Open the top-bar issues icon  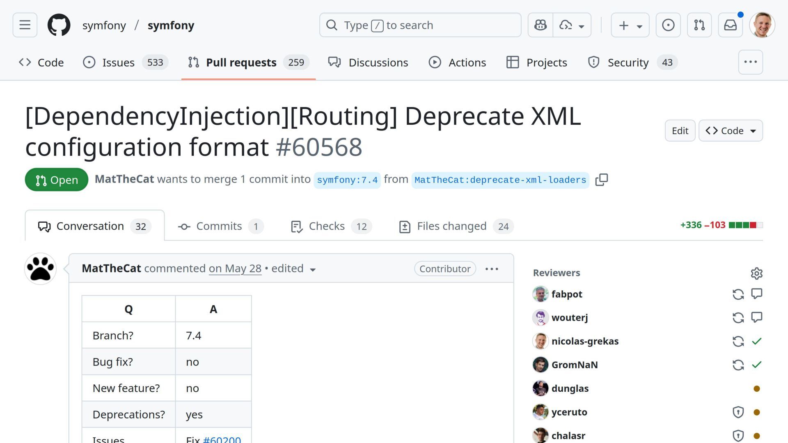click(668, 25)
